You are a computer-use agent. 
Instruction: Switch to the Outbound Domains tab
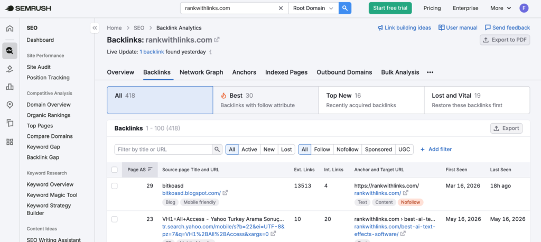point(344,72)
